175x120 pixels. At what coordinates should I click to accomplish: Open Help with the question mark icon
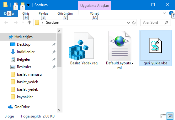[171, 13]
